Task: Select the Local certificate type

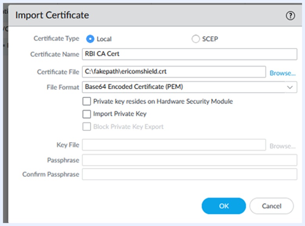Action: [90, 39]
